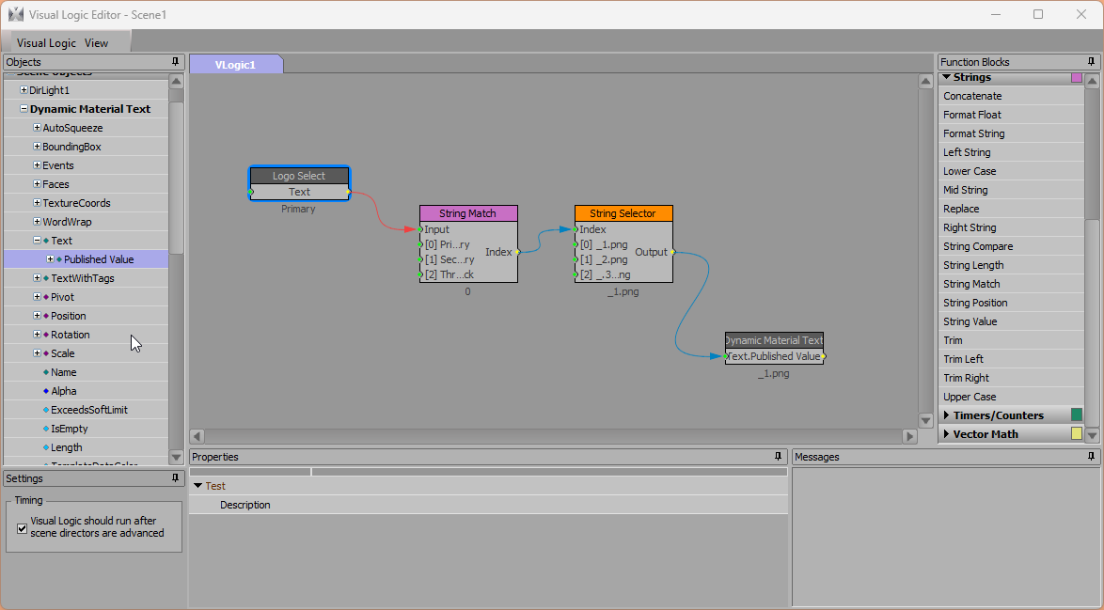Viewport: 1104px width, 610px height.
Task: Select the Length property
Action: [66, 447]
